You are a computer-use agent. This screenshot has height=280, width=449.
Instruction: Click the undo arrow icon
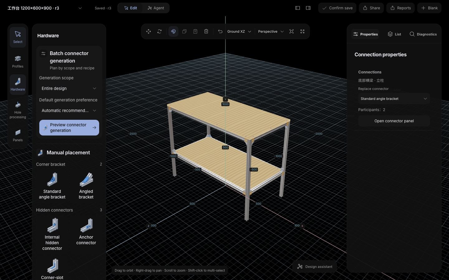click(220, 31)
